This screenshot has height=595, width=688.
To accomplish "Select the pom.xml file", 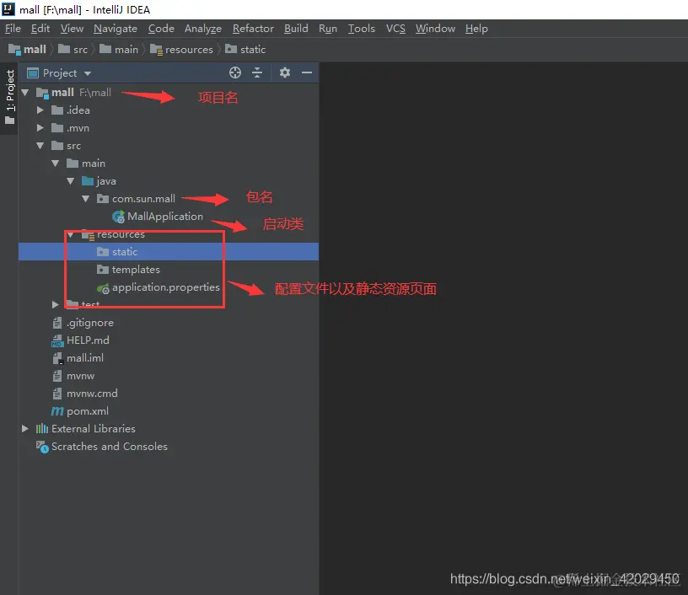I will 169,411.
